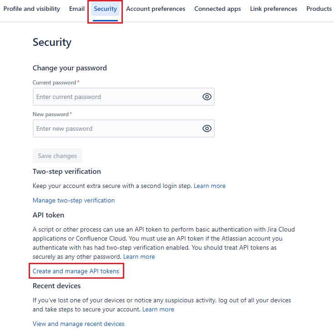Open the Connected apps tab
Screen dimensions: 334x330
[218, 9]
